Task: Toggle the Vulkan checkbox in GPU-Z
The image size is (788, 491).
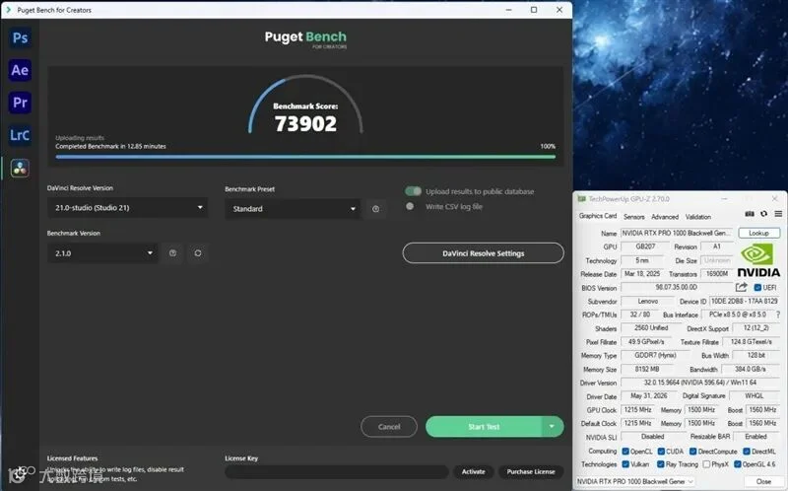Action: (x=625, y=463)
